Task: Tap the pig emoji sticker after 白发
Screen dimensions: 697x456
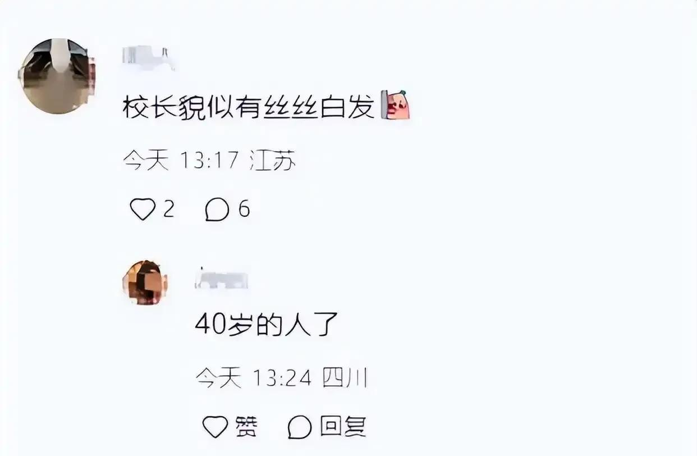Action: point(395,105)
